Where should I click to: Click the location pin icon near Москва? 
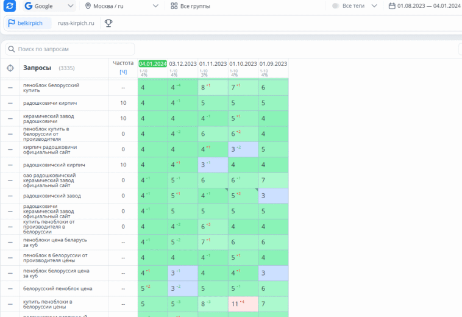click(88, 6)
